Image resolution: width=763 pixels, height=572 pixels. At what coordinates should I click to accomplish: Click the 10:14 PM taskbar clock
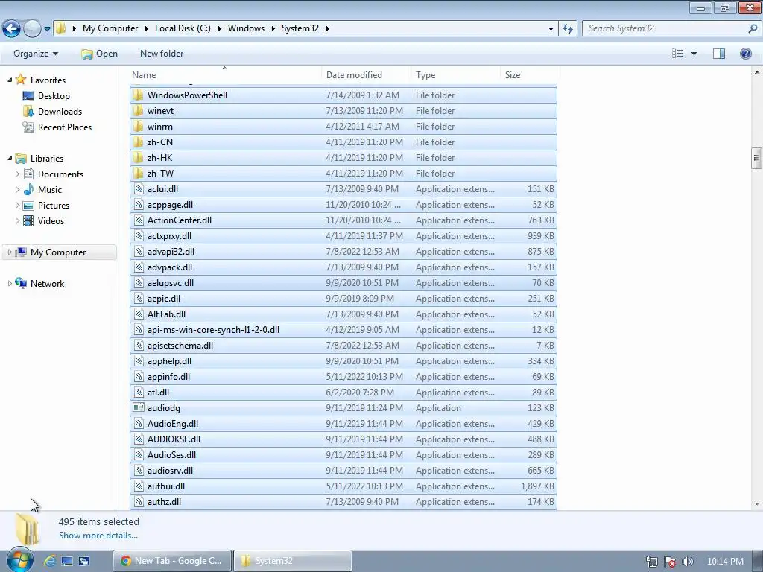tap(725, 562)
